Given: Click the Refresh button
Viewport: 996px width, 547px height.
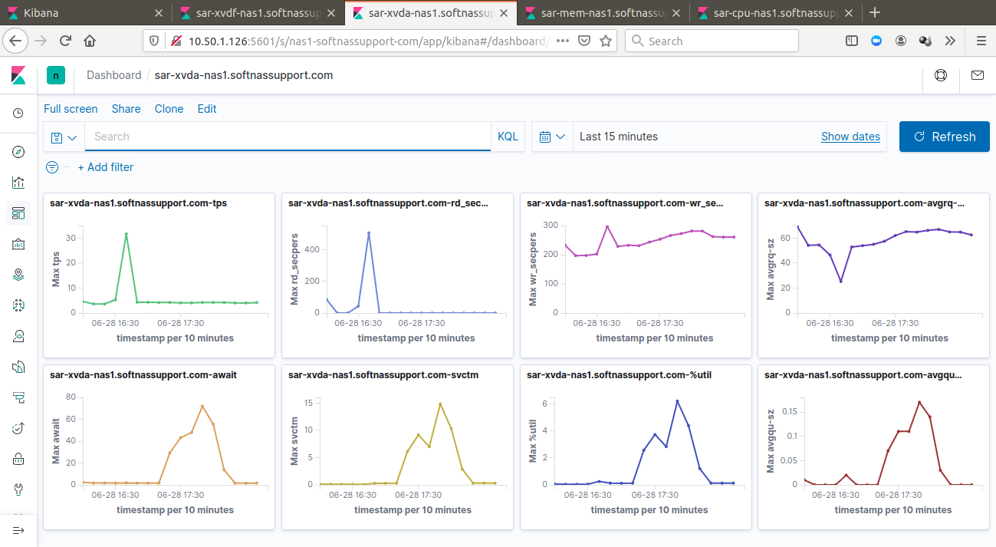Looking at the screenshot, I should (944, 137).
